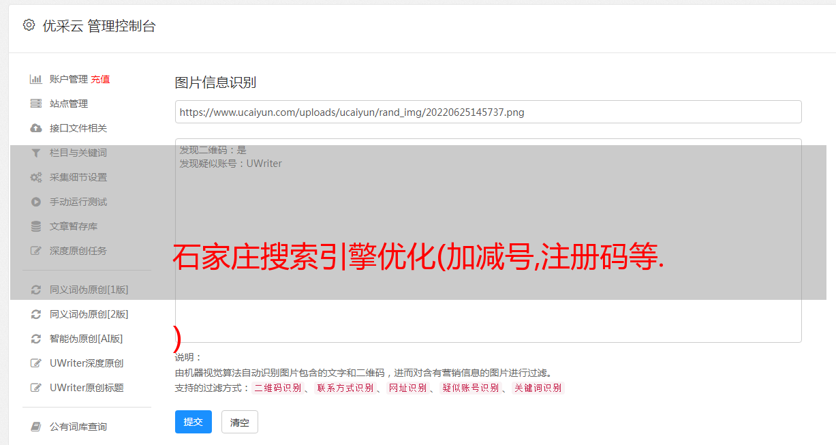Click the filter funnel icon for 栏目与关键词
This screenshot has width=836, height=445.
click(36, 153)
